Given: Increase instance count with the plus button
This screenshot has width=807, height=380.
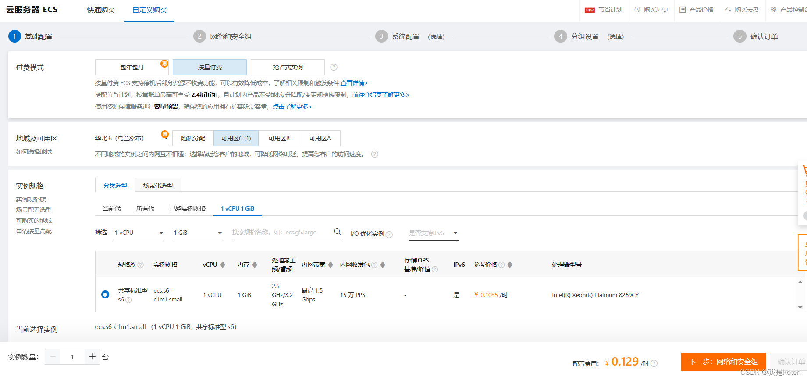Looking at the screenshot, I should coord(92,357).
